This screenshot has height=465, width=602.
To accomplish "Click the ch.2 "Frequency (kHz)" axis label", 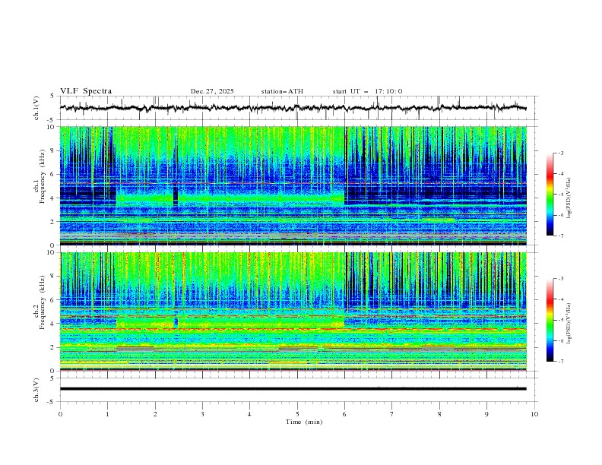I will pyautogui.click(x=43, y=302).
